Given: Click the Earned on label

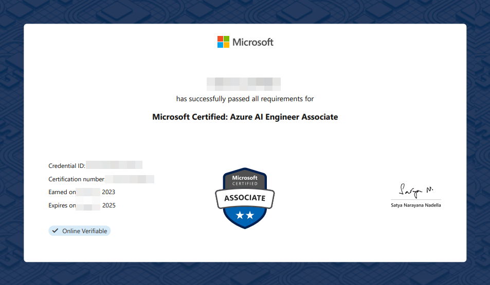Looking at the screenshot, I should (62, 192).
